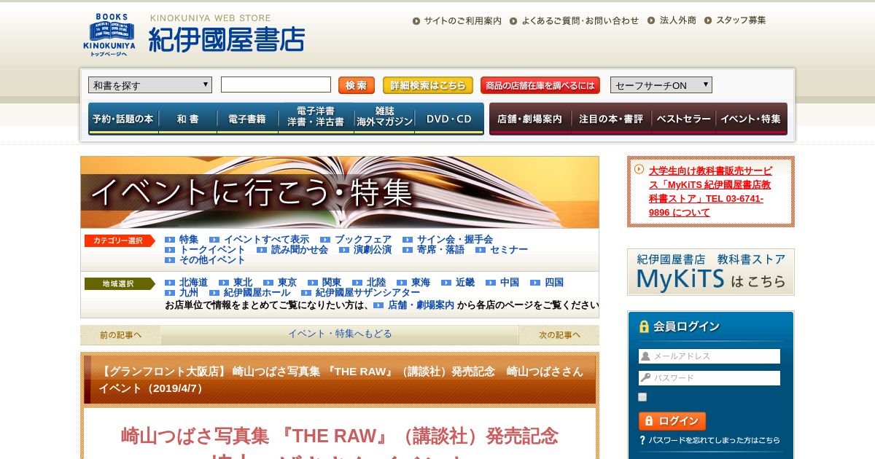
Task: Select 東京 region link
Action: (287, 283)
